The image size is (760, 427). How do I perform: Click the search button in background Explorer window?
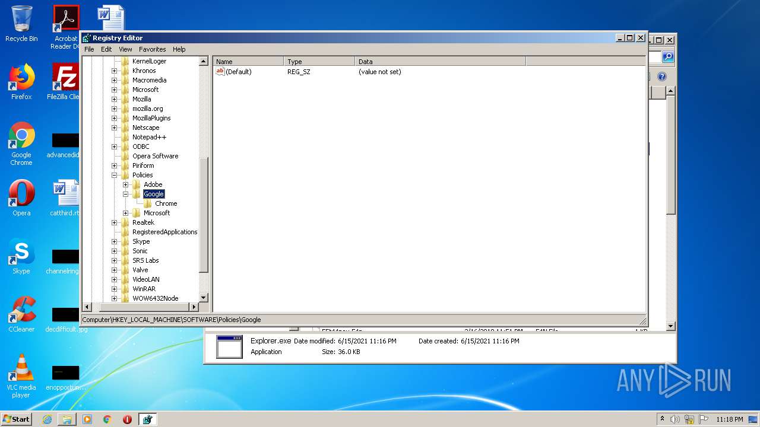tap(668, 57)
